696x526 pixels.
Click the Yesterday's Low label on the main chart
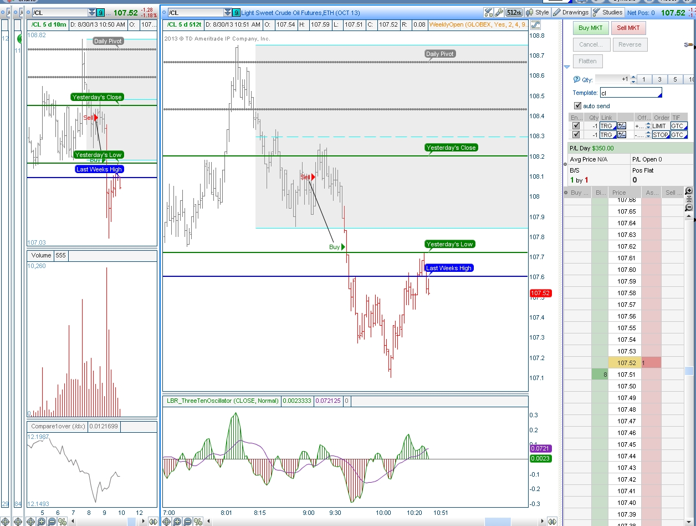coord(450,244)
